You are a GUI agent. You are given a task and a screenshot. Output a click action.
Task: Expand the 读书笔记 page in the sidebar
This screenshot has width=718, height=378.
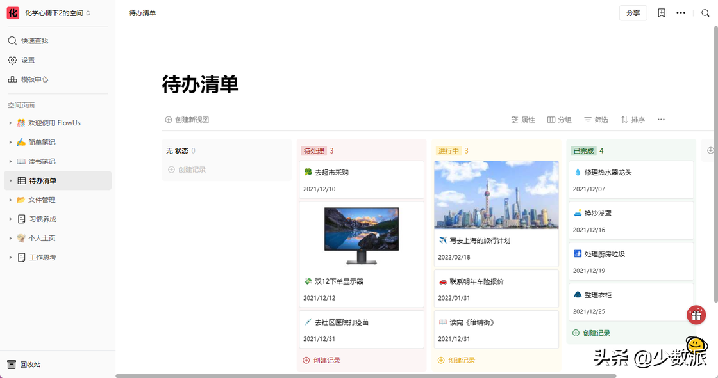pos(11,161)
